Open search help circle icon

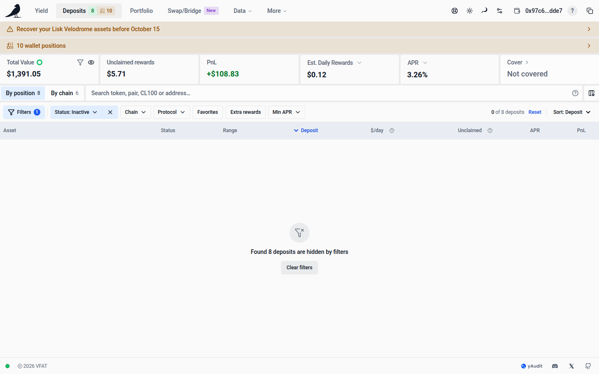point(575,93)
